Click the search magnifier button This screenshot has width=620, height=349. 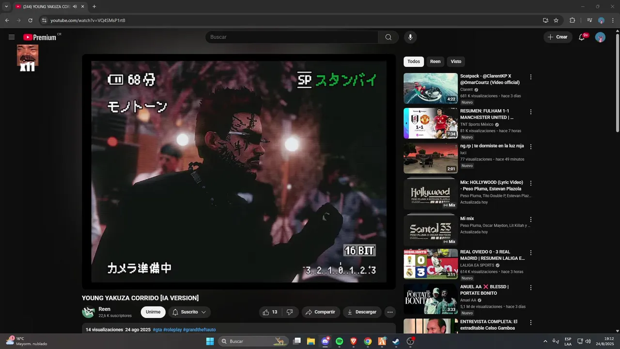(388, 37)
